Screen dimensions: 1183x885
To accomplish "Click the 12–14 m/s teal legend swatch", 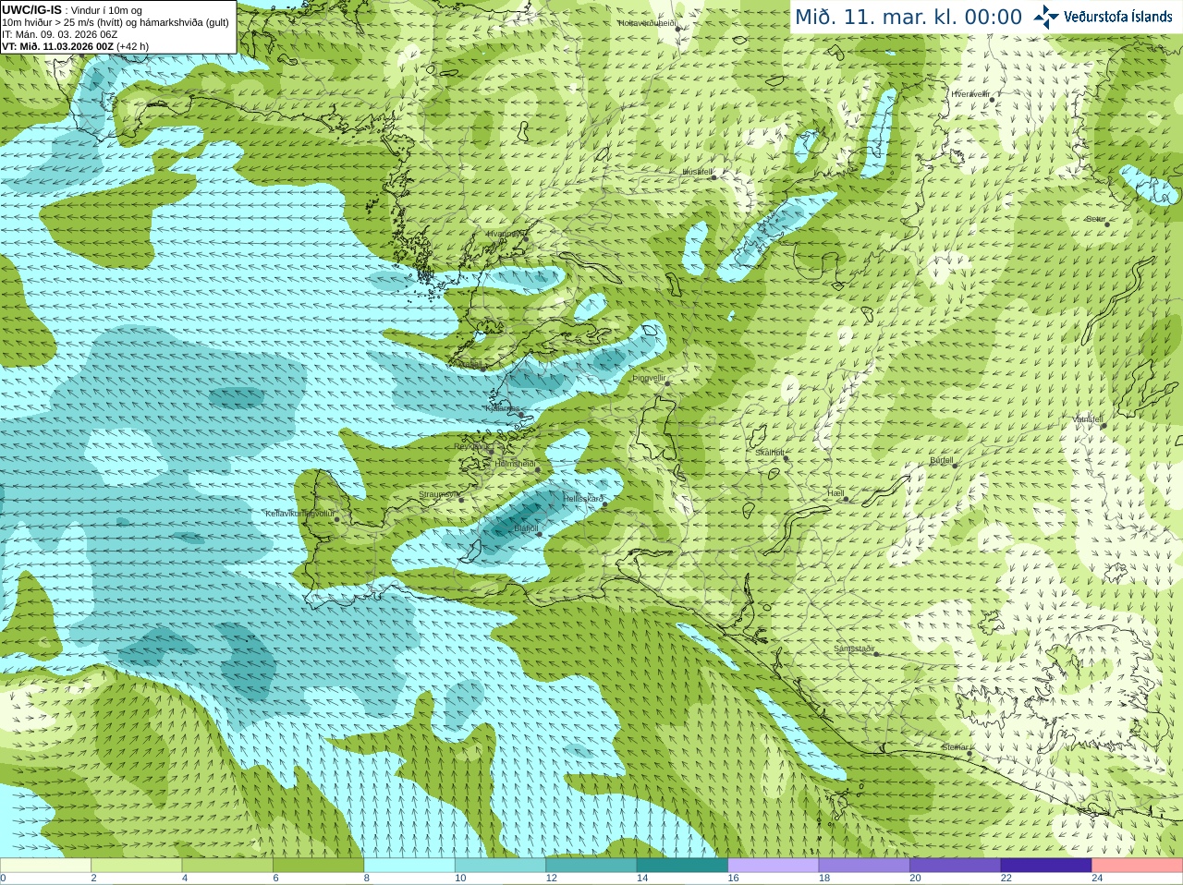I will point(591,866).
